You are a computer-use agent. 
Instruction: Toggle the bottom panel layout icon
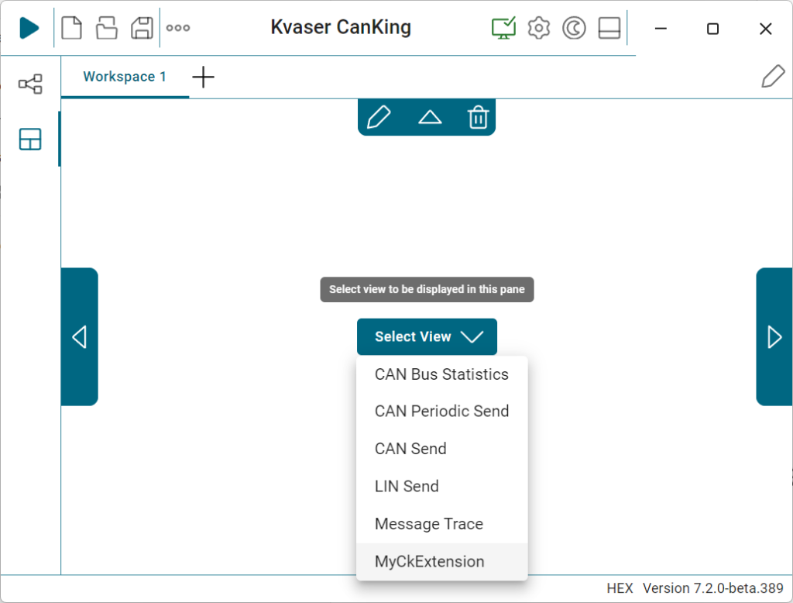point(609,27)
